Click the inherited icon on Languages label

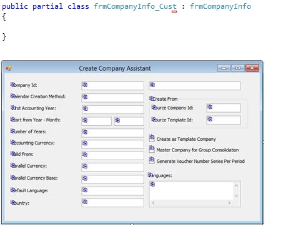(x=150, y=175)
